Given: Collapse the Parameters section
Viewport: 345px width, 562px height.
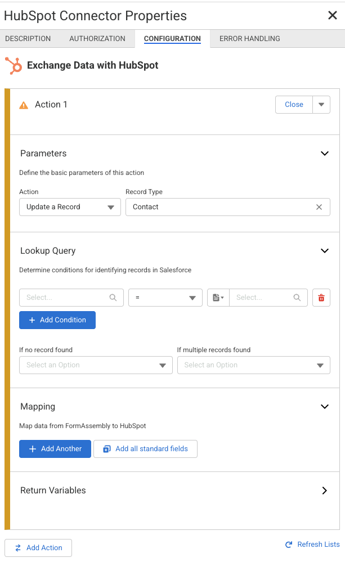Looking at the screenshot, I should pos(324,154).
